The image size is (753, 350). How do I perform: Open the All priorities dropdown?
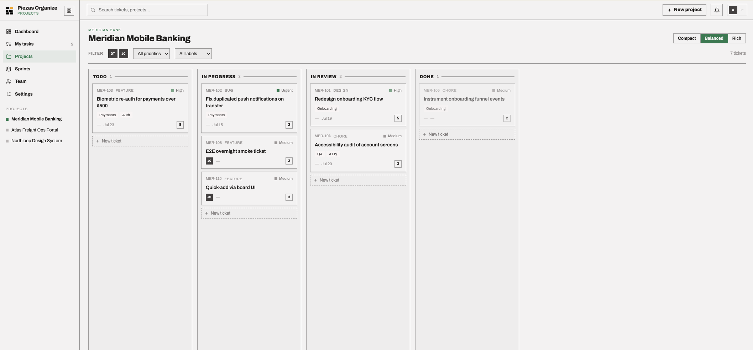(151, 54)
